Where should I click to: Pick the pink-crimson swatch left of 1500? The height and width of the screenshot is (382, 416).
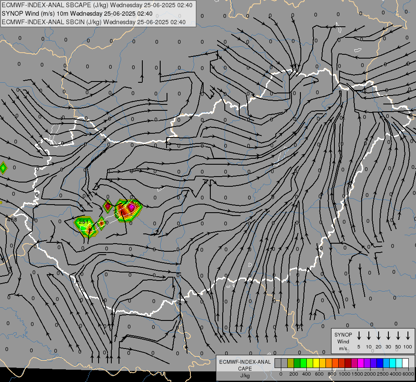click(x=354, y=363)
